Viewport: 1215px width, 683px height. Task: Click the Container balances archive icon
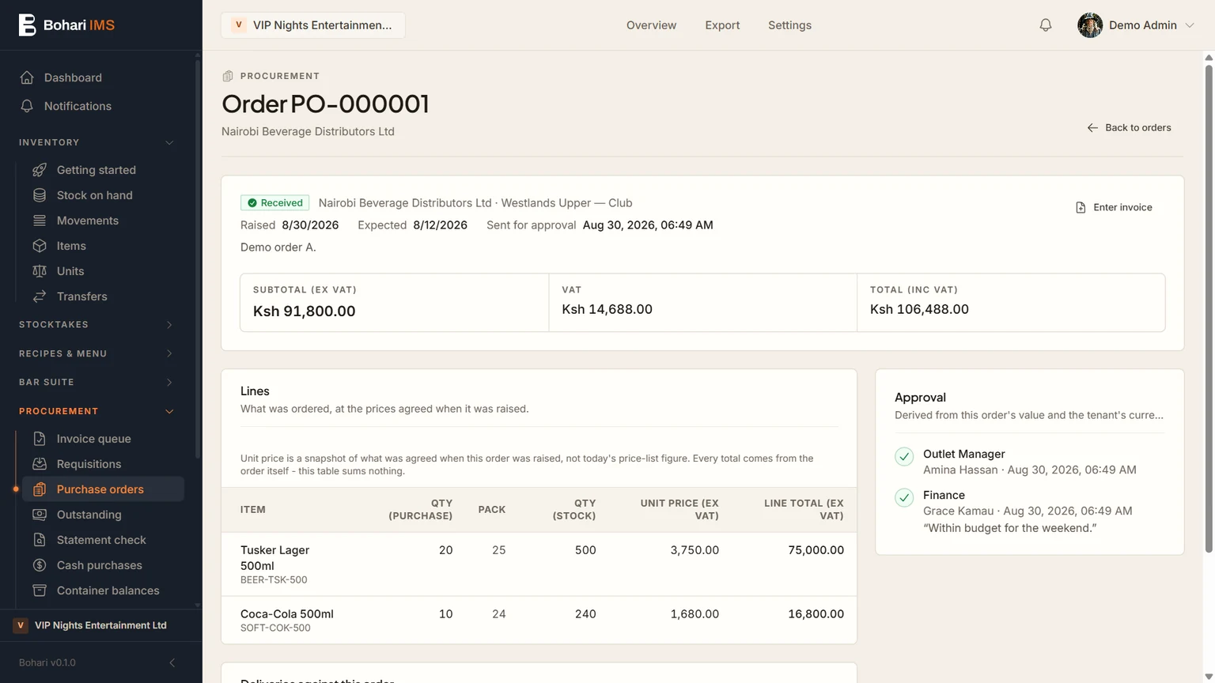pyautogui.click(x=40, y=591)
